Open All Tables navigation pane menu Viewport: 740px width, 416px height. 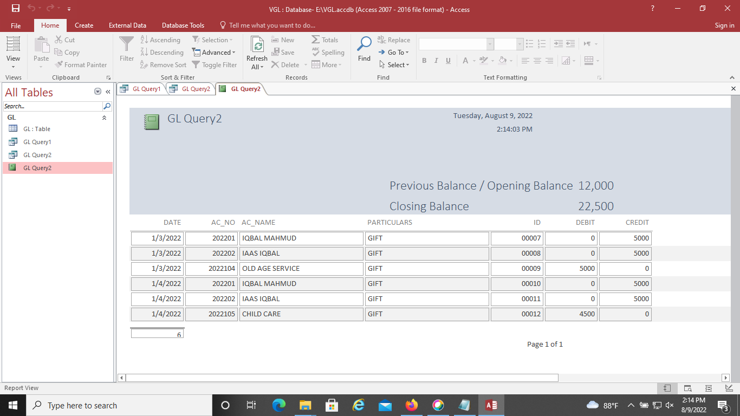[98, 92]
